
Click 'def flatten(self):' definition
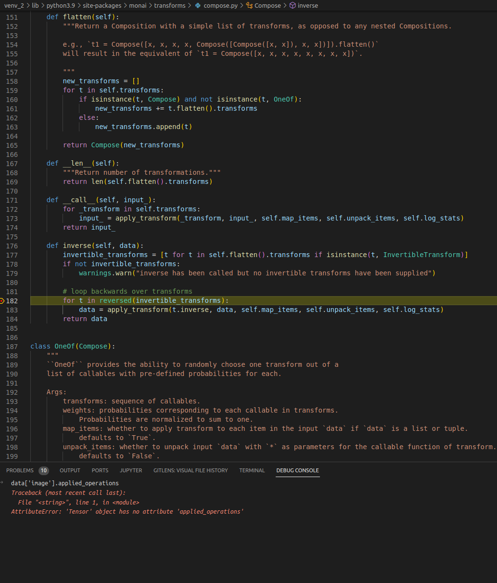(83, 17)
